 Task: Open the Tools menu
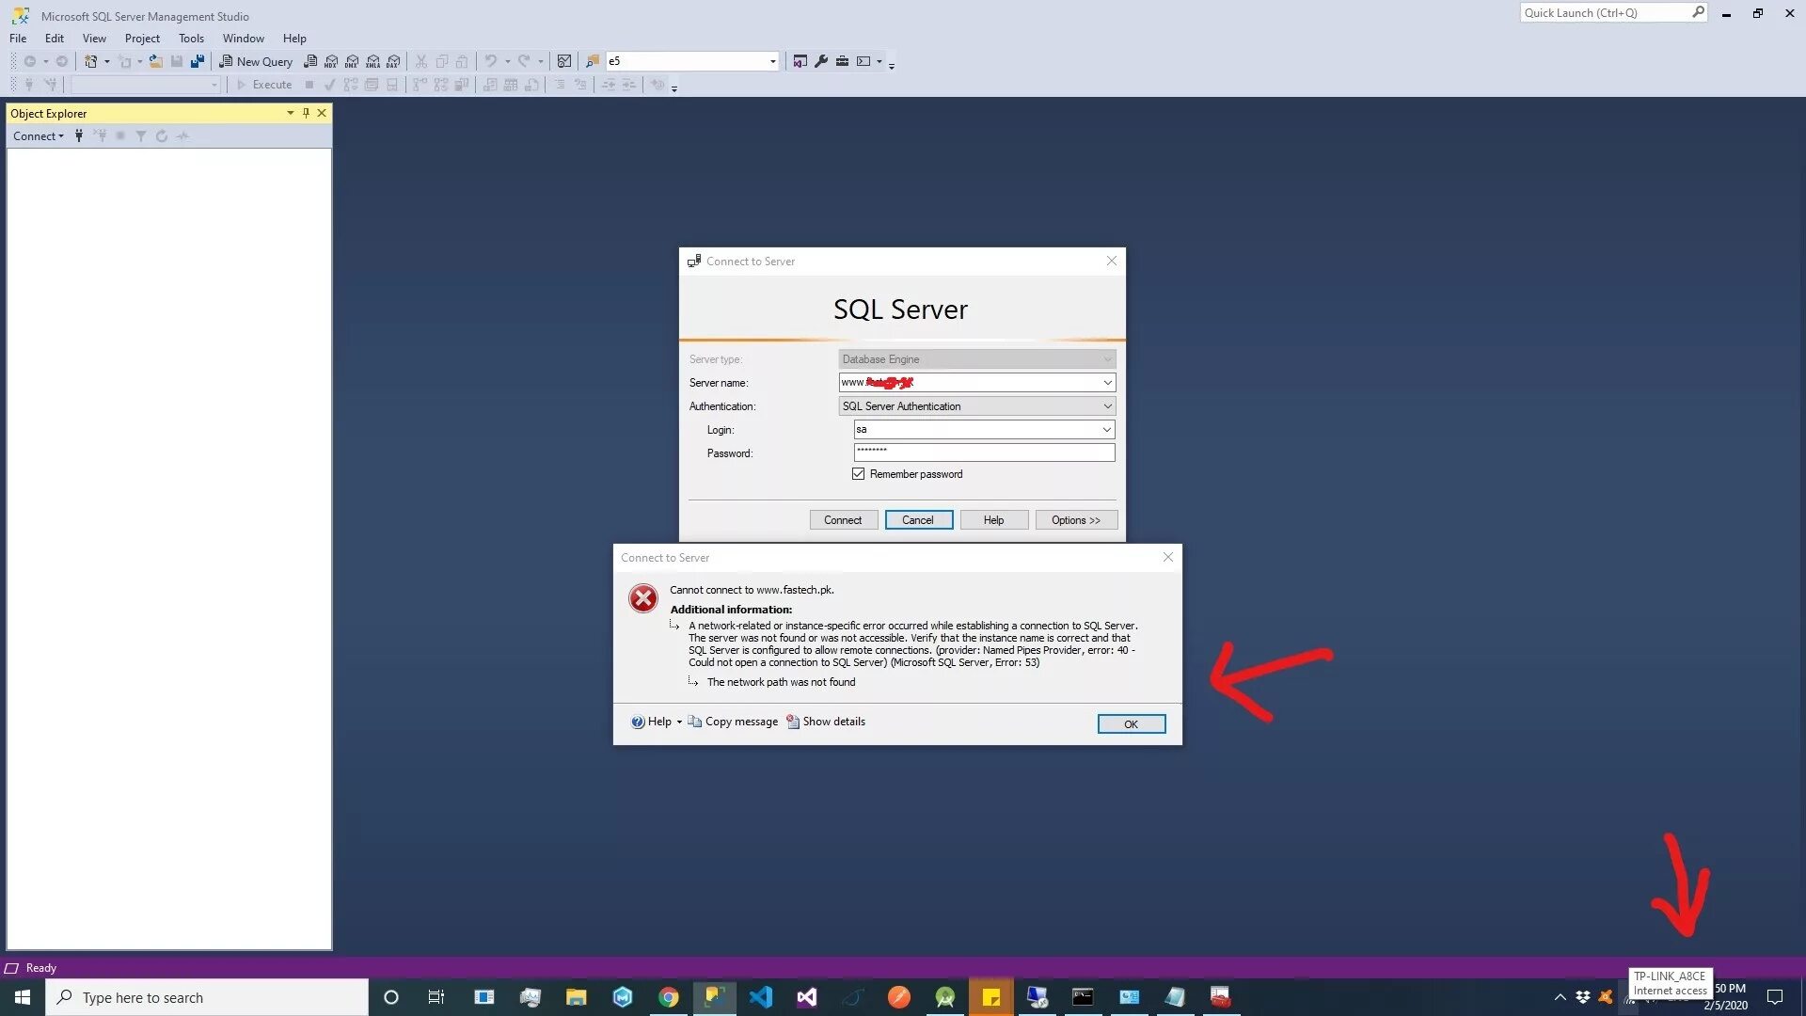pos(190,38)
